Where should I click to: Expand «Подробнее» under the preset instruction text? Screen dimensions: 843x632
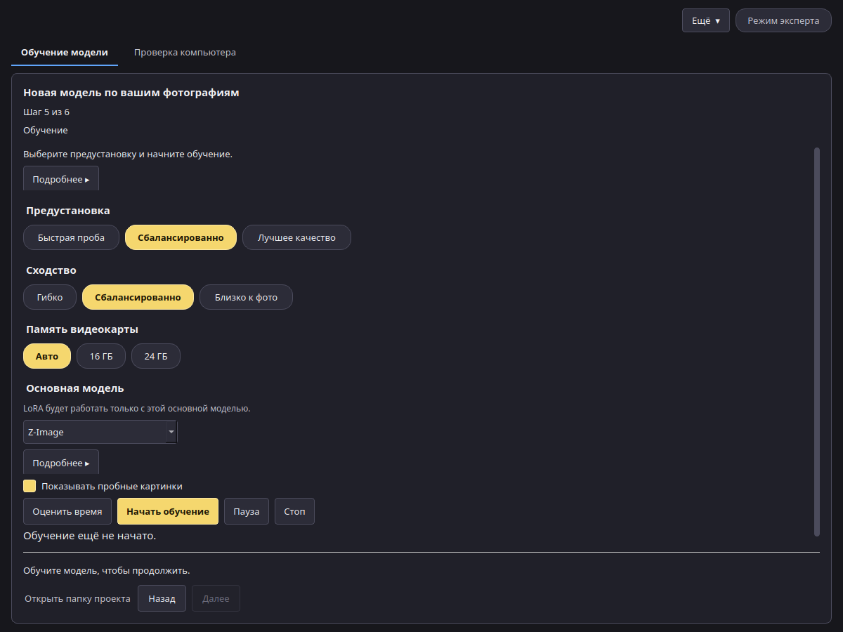[61, 179]
